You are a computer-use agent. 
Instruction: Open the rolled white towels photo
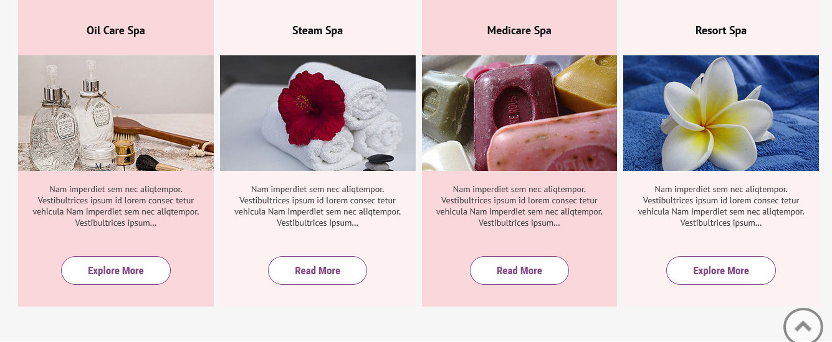pyautogui.click(x=318, y=113)
